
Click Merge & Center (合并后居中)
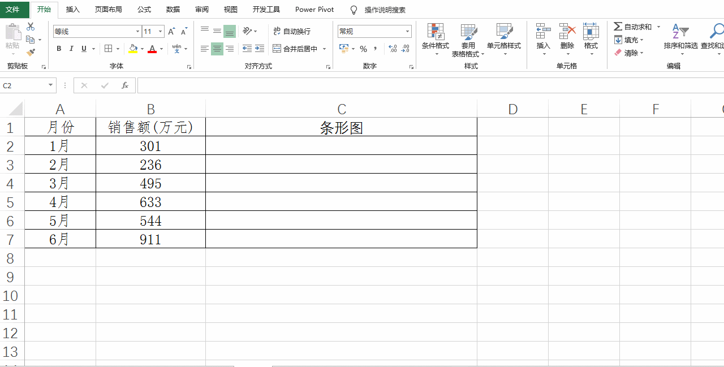[x=295, y=49]
